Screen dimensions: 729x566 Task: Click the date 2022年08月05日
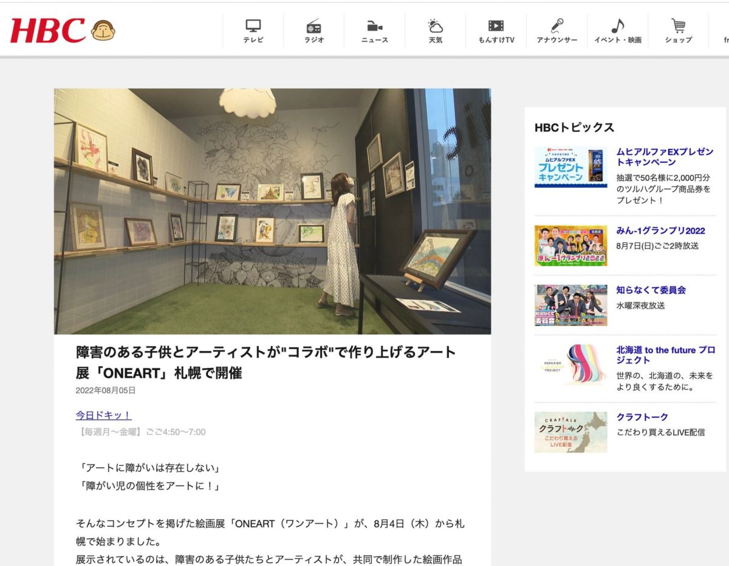(x=106, y=390)
